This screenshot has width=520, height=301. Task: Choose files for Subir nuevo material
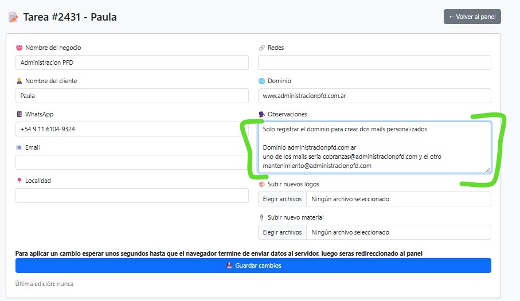pyautogui.click(x=282, y=232)
